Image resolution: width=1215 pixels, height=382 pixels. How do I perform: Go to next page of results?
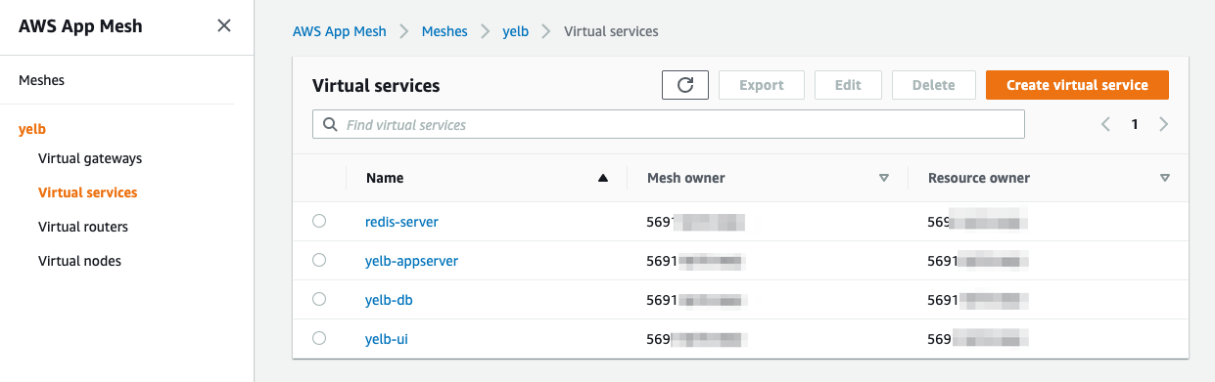pyautogui.click(x=1164, y=124)
